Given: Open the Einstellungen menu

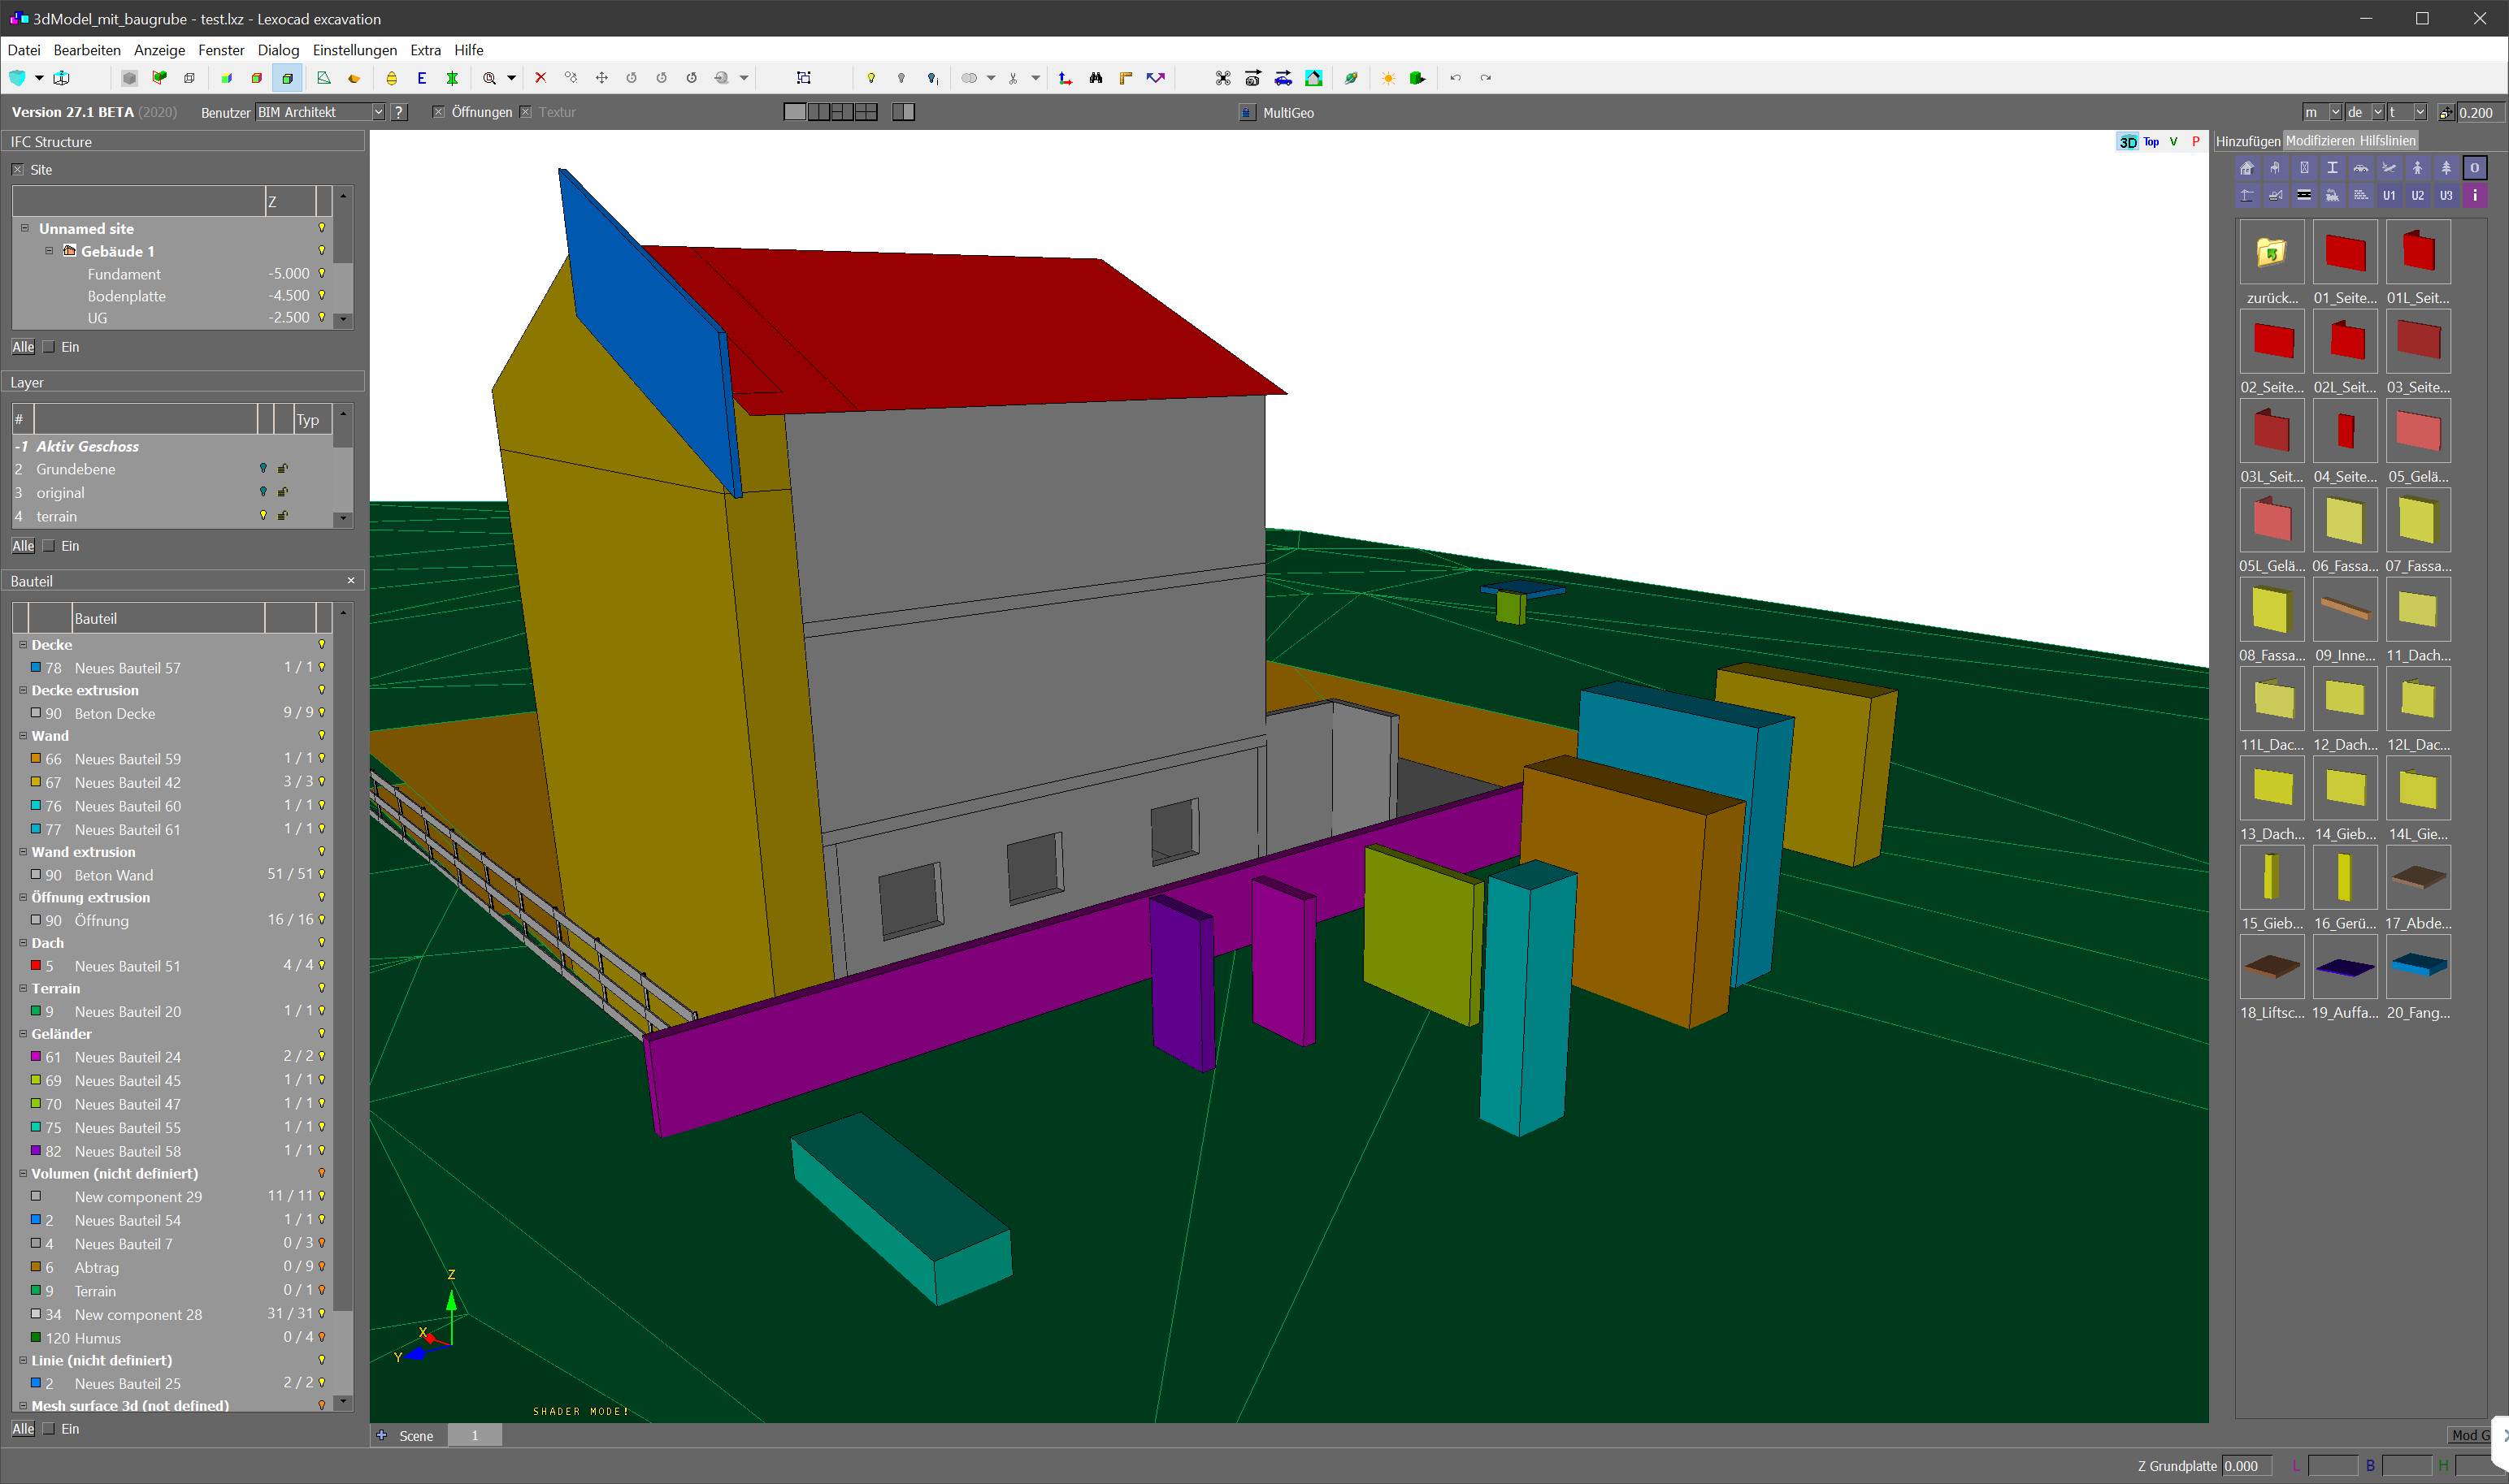Looking at the screenshot, I should pyautogui.click(x=354, y=50).
